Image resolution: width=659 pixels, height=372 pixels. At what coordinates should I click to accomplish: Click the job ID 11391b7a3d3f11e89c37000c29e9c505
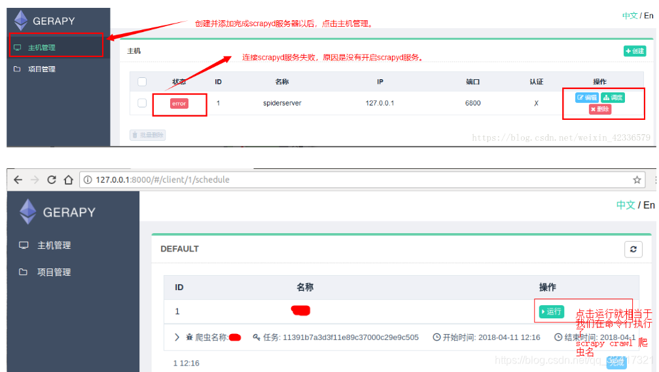[351, 337]
